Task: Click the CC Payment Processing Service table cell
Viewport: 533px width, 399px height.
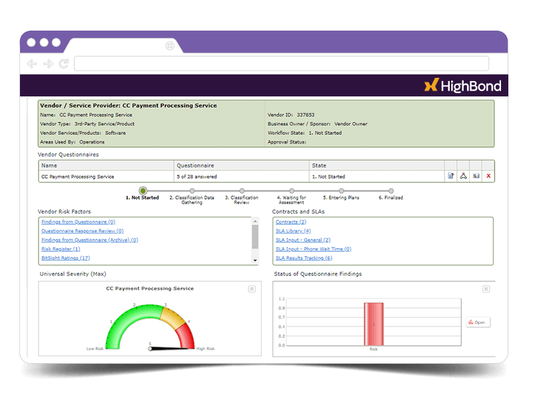Action: tap(106, 176)
